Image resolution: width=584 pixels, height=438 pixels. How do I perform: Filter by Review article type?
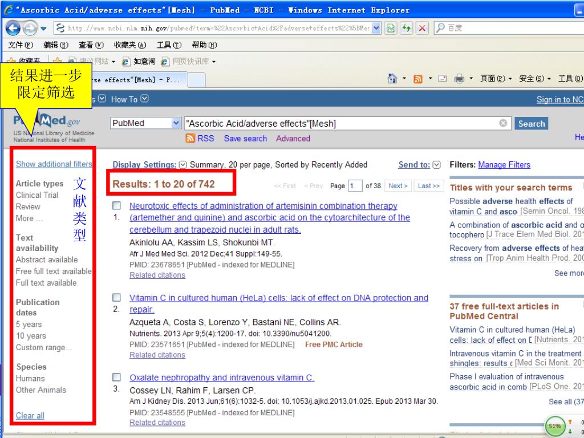28,206
